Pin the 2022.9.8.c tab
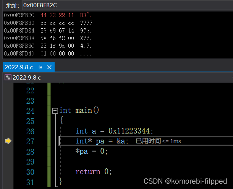The width and height of the screenshot is (233, 189). coord(40,67)
